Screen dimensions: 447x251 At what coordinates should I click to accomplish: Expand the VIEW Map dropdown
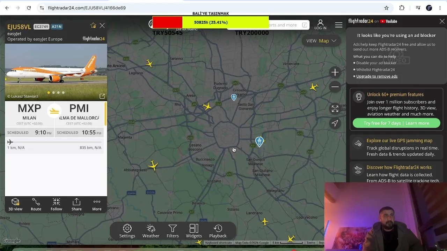[x=321, y=41]
